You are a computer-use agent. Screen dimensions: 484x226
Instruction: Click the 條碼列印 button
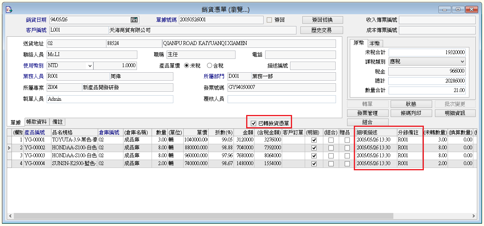[x=410, y=113]
